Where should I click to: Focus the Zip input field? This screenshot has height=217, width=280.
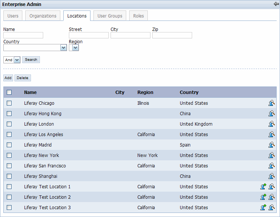172,35
